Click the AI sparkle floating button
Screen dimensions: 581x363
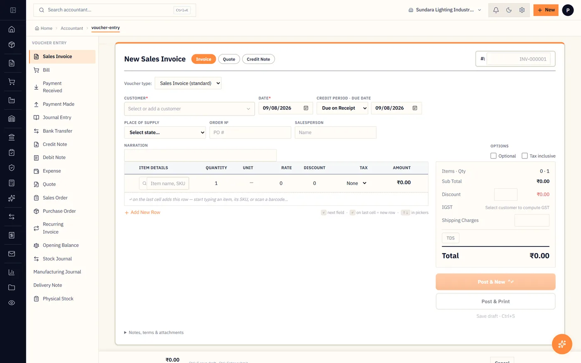(x=562, y=344)
